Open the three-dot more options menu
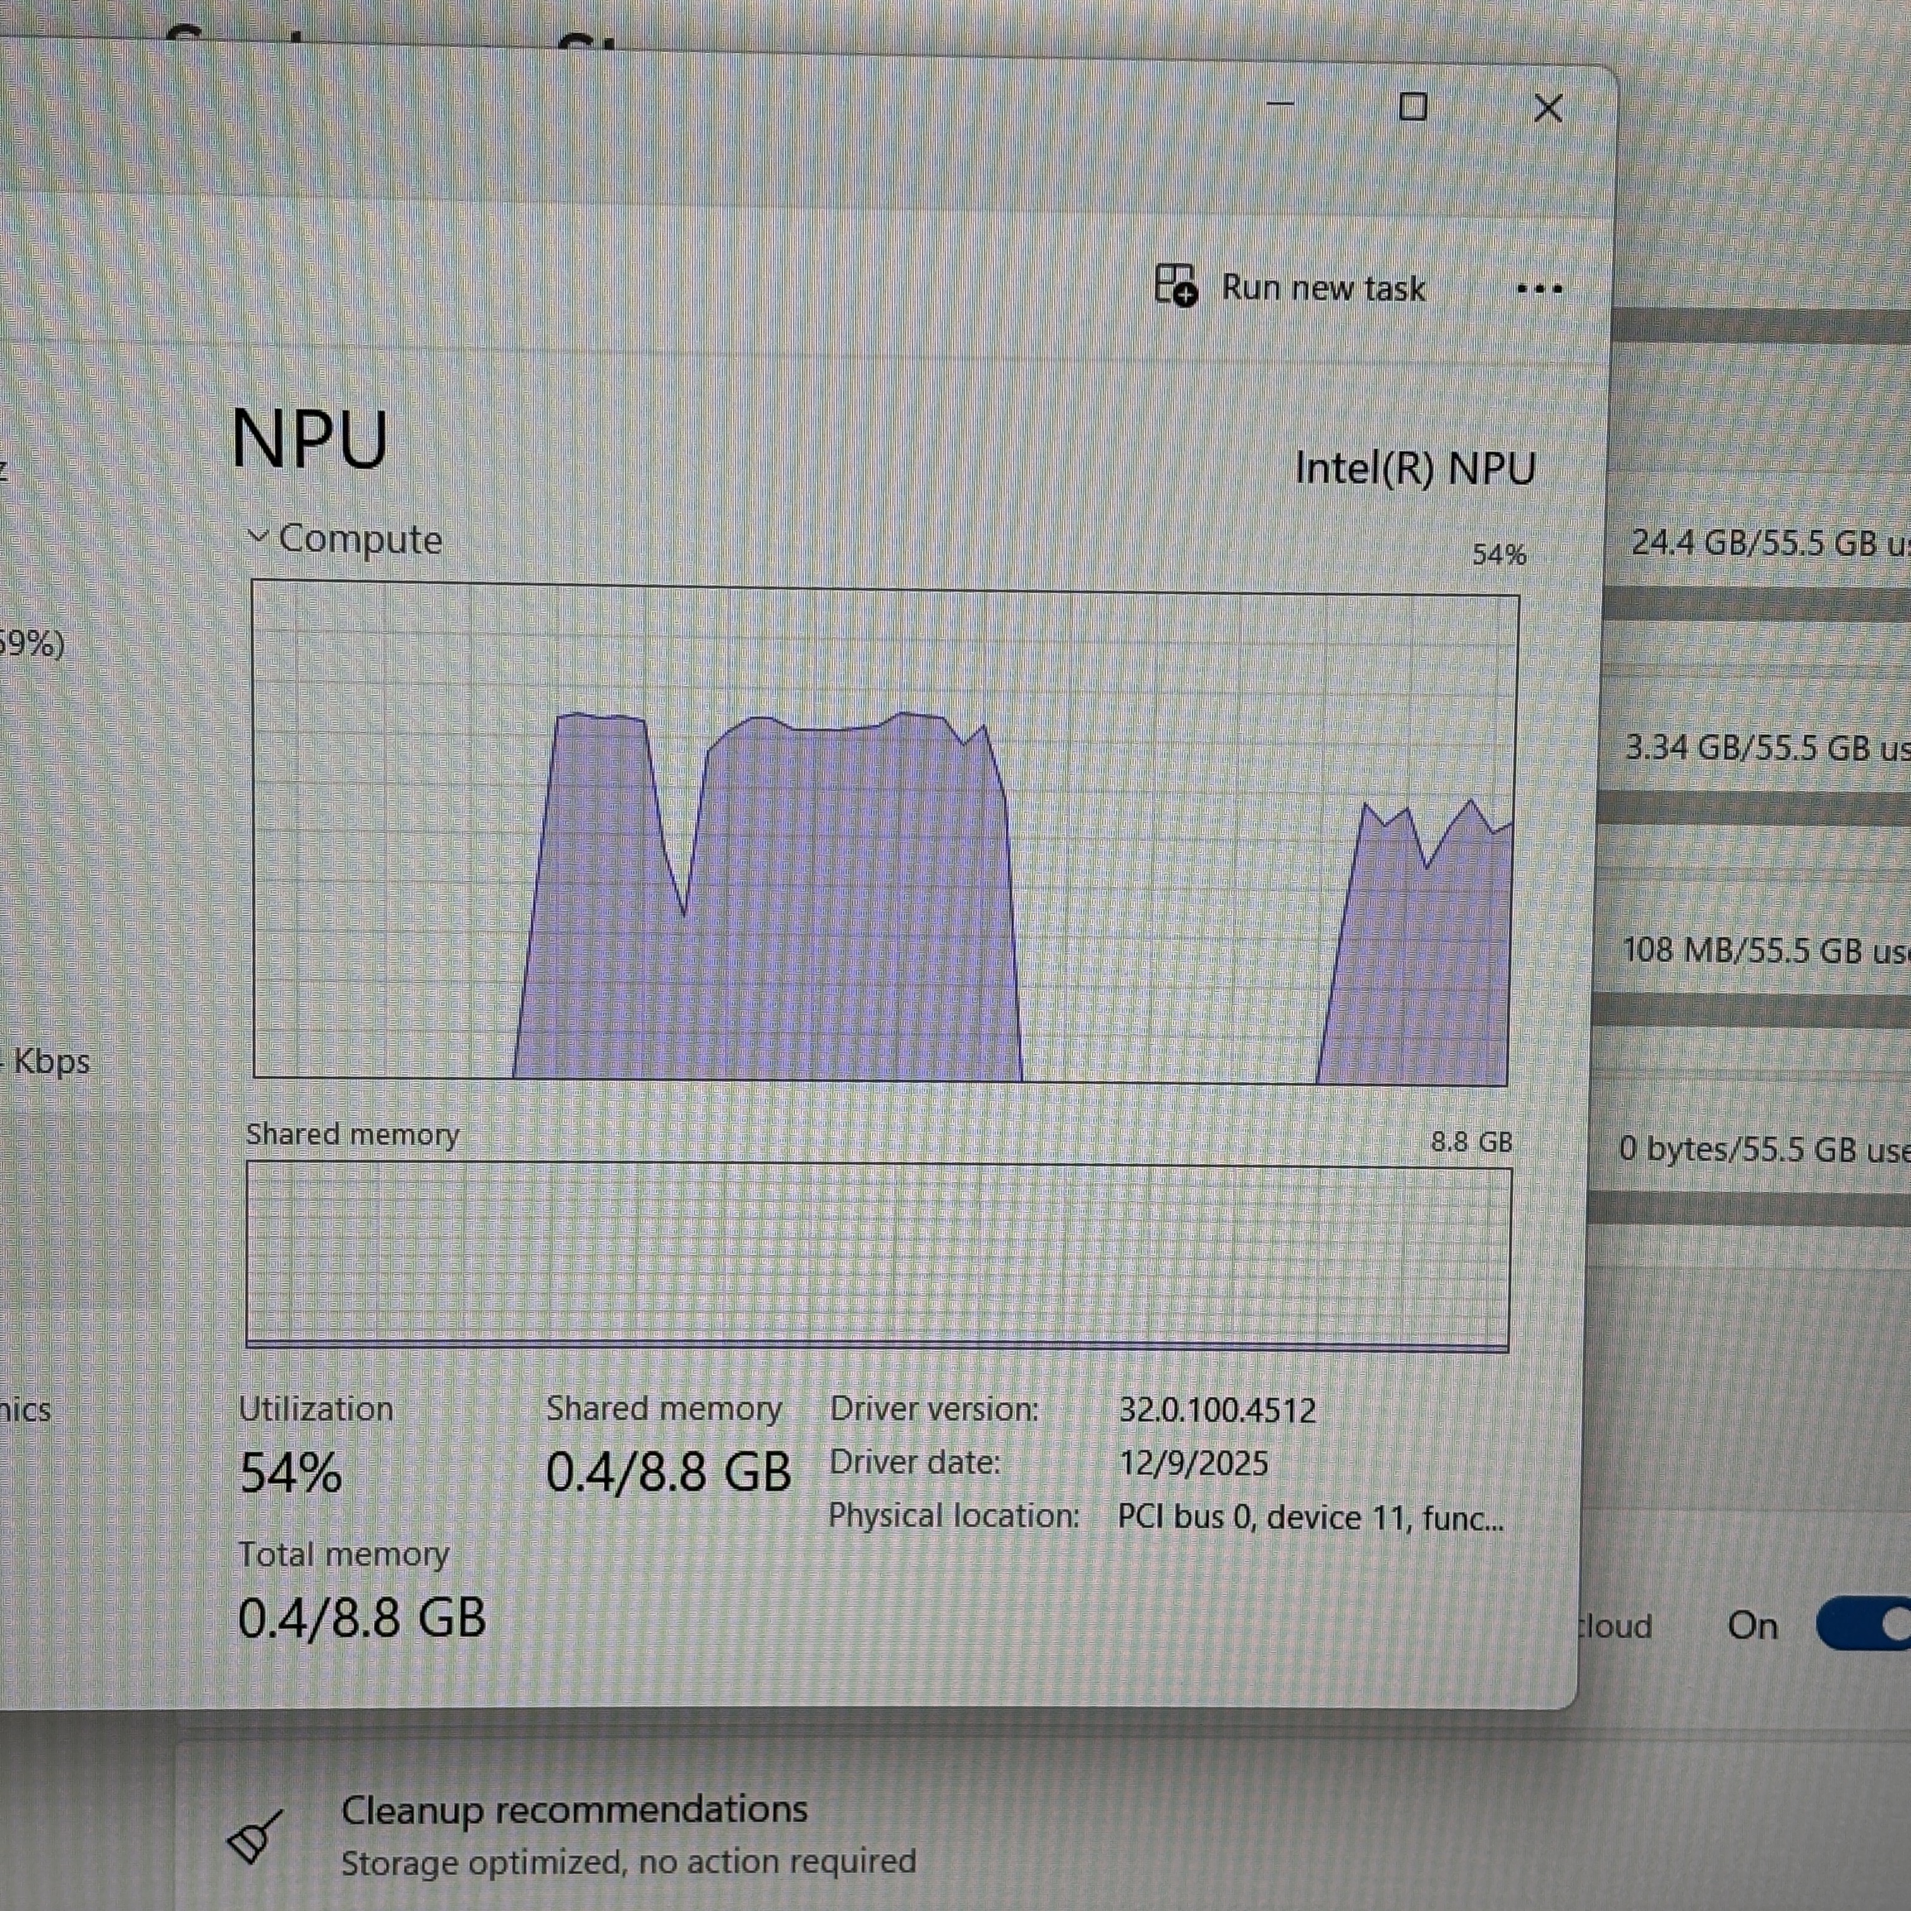 [1539, 289]
